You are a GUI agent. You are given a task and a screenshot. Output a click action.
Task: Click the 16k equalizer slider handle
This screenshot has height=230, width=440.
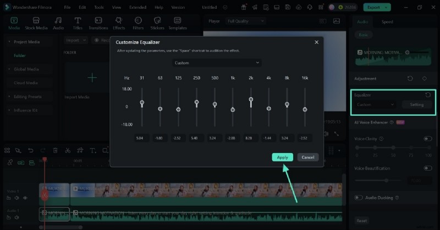(305, 109)
